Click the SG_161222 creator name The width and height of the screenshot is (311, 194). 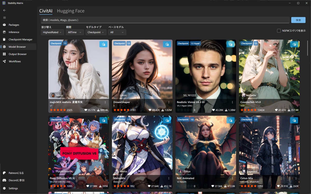[190, 95]
